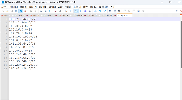Open the 查找(S) menu
Screen dimensions: 182x100
pyautogui.click(x=23, y=7)
